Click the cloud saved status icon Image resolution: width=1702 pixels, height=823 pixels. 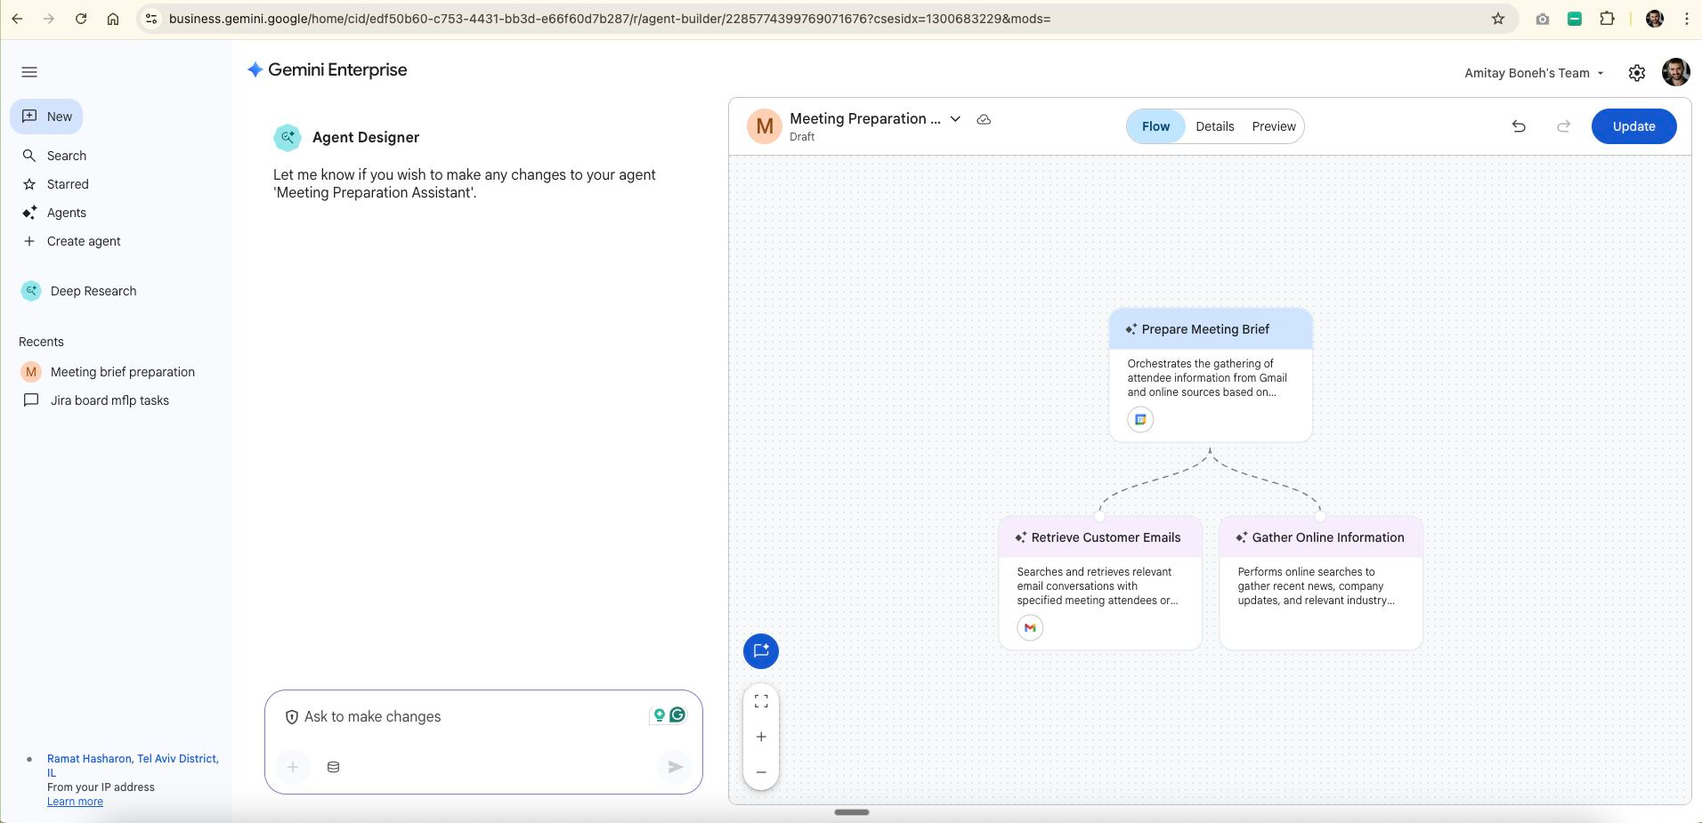pos(984,119)
